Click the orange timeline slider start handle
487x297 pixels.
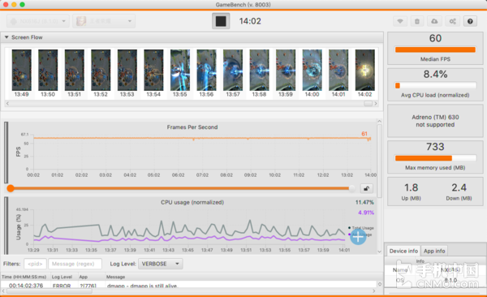click(x=11, y=188)
